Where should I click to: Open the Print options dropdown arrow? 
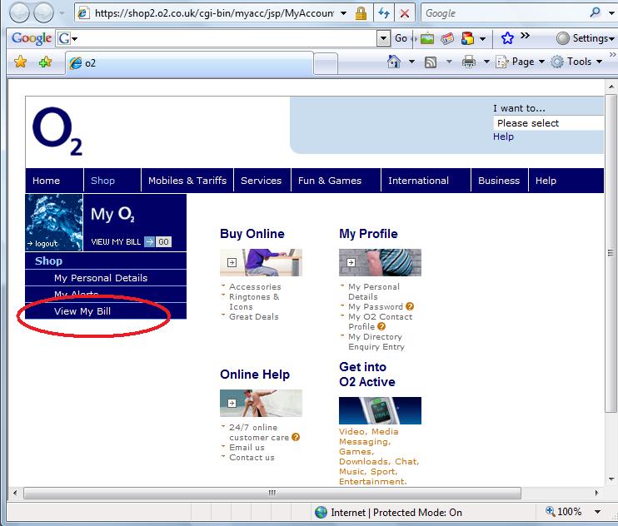486,62
